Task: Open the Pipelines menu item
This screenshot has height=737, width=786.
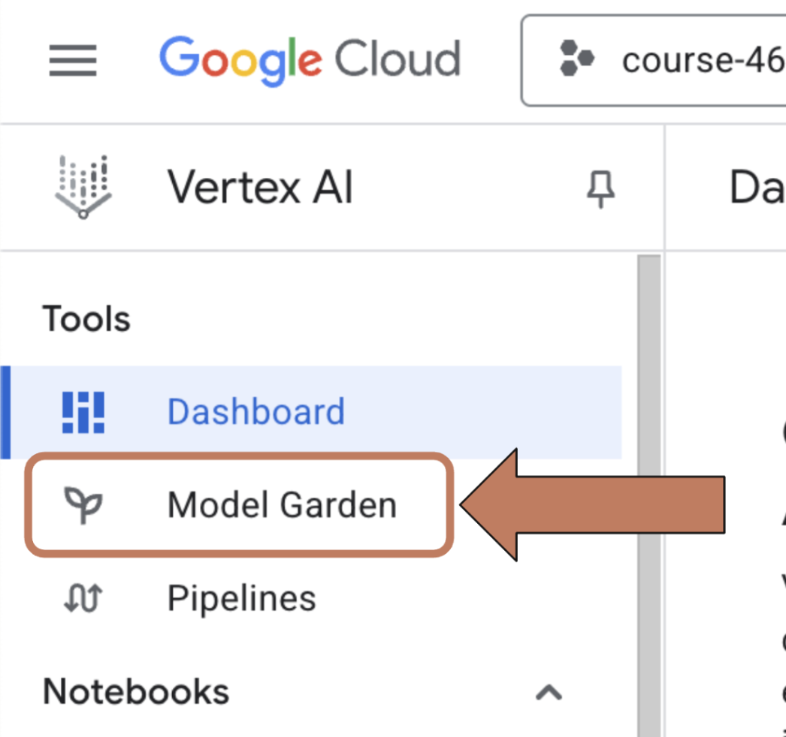Action: click(x=242, y=598)
